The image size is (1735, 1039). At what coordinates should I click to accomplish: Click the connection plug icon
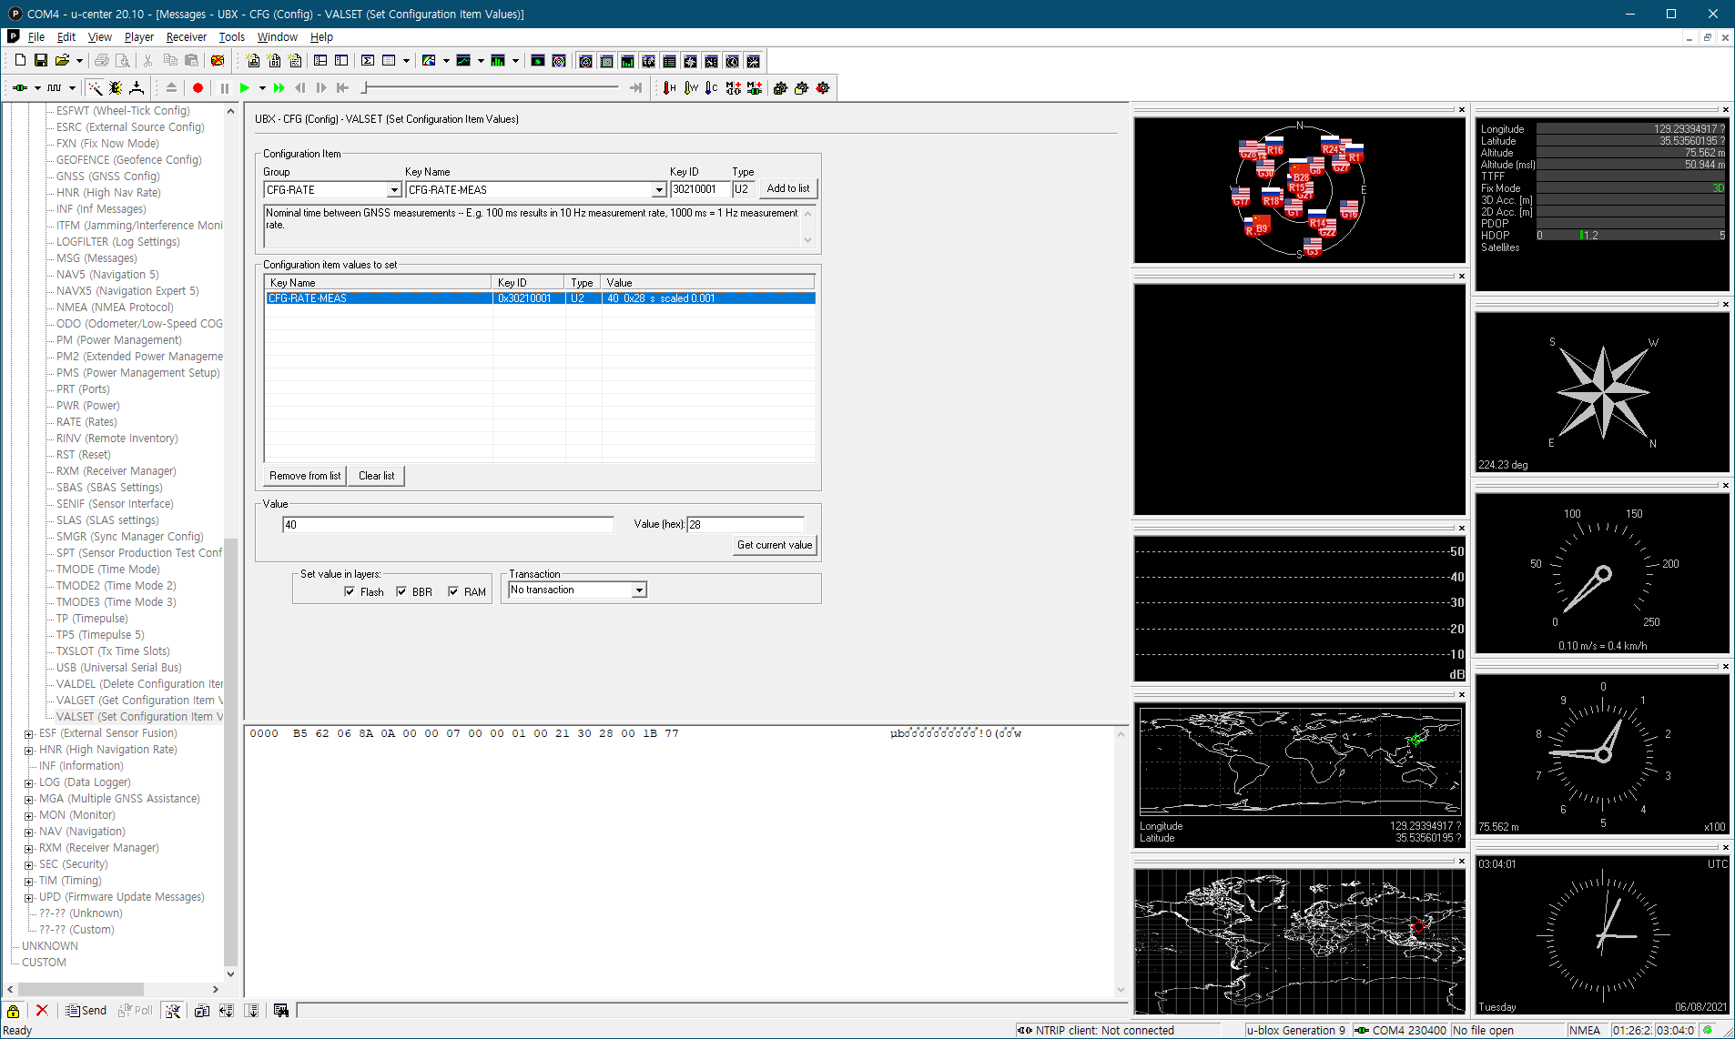(20, 88)
